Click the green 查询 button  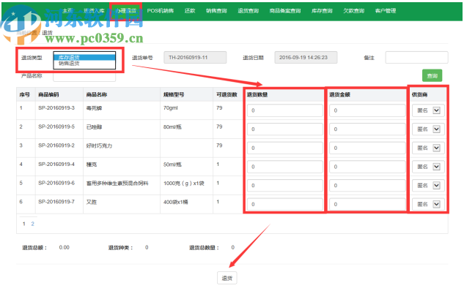pyautogui.click(x=432, y=75)
